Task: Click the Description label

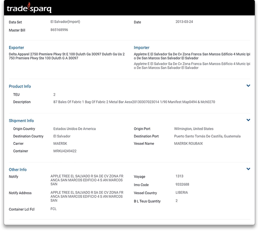Action: (x=22, y=102)
